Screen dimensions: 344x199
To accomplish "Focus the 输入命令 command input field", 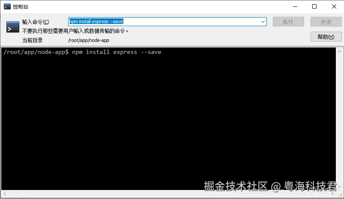I will pyautogui.click(x=167, y=22).
